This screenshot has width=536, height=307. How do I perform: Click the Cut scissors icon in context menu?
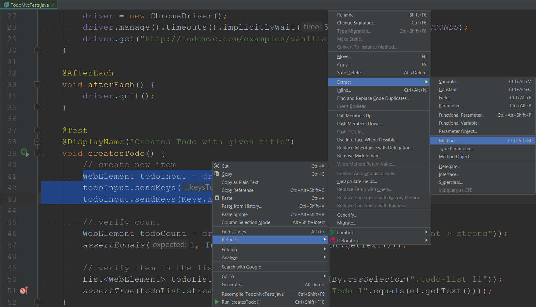tap(217, 166)
